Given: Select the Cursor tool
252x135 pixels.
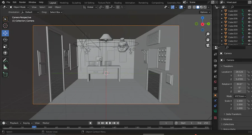Looking at the screenshot, I should (x=5, y=26).
